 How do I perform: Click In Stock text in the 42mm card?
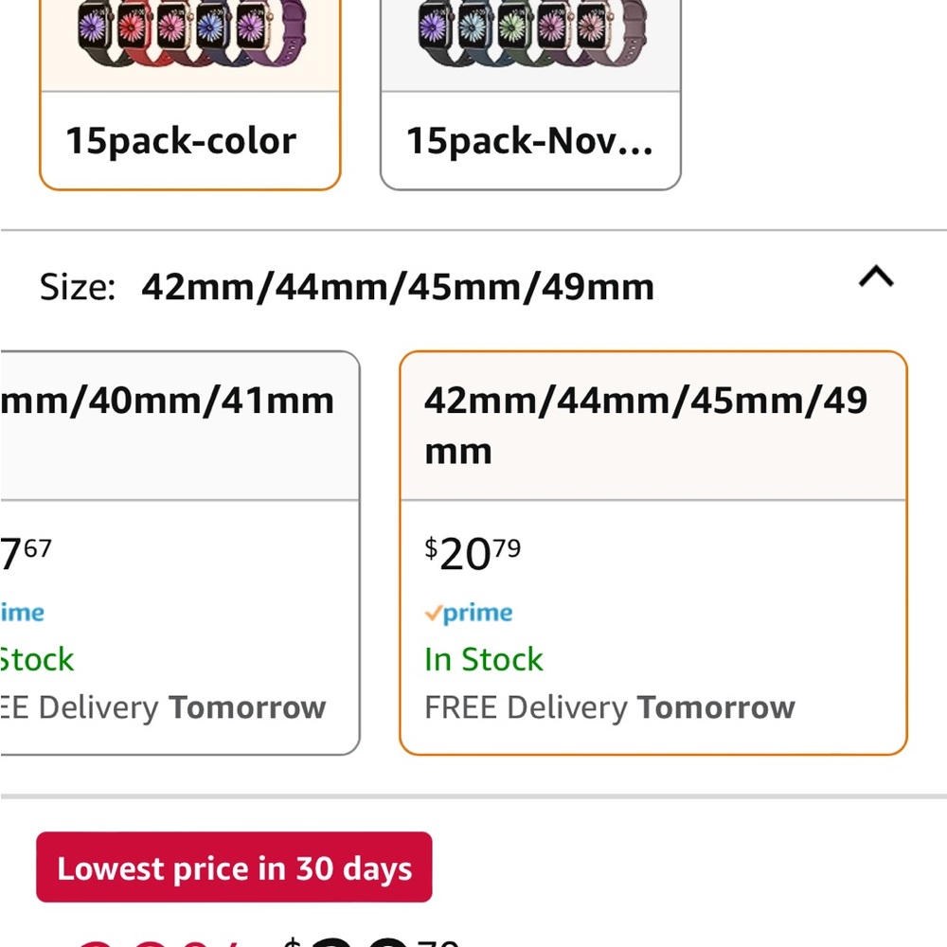484,659
